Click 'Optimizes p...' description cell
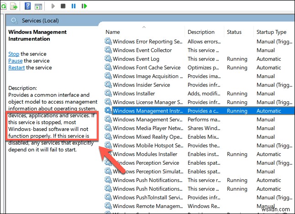Viewport: 295px width, 214px height. coord(203,68)
